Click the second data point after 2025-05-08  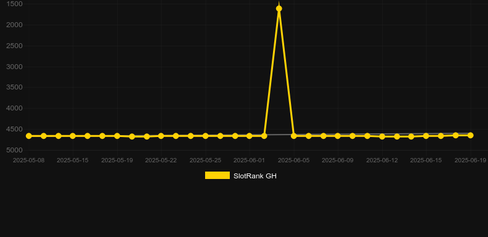pos(58,136)
